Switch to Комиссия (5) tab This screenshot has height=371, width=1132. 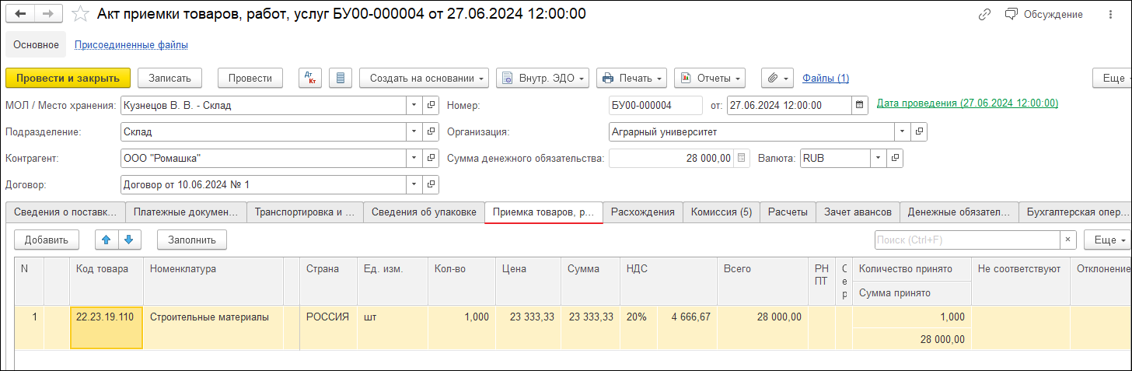721,212
